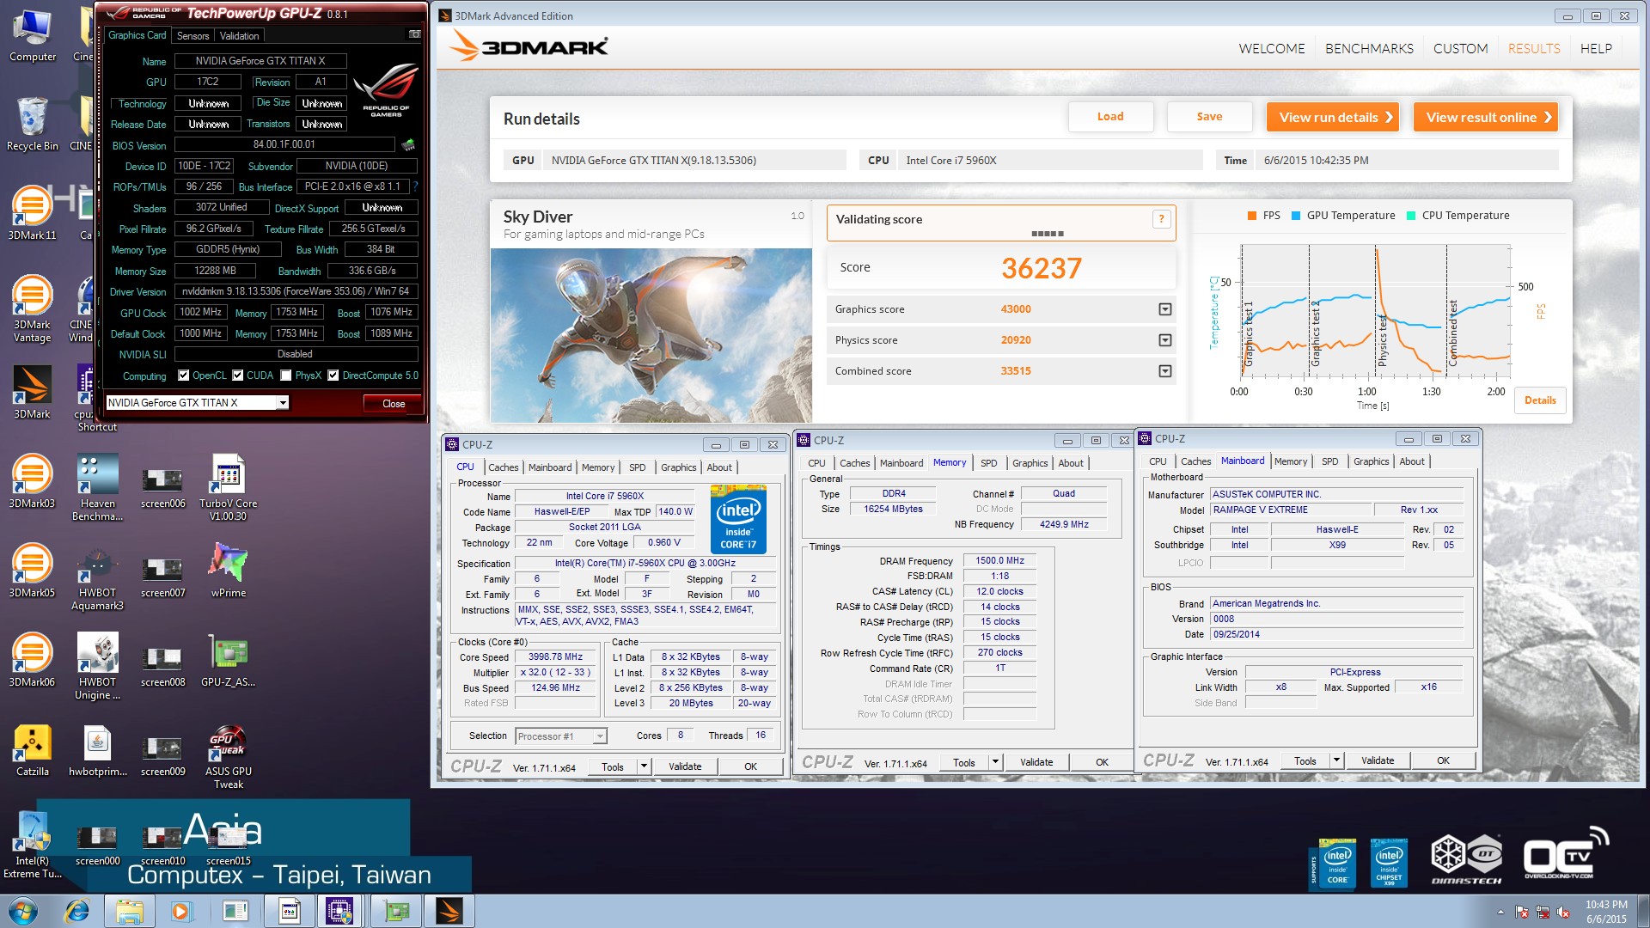Viewport: 1650px width, 928px height.
Task: Select the ASUS GPU Tweak desktop icon
Action: click(x=228, y=756)
